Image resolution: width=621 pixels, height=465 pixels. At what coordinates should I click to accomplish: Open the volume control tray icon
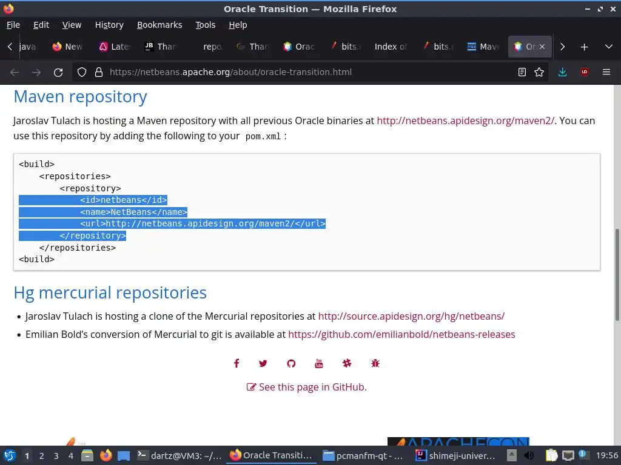pos(529,455)
